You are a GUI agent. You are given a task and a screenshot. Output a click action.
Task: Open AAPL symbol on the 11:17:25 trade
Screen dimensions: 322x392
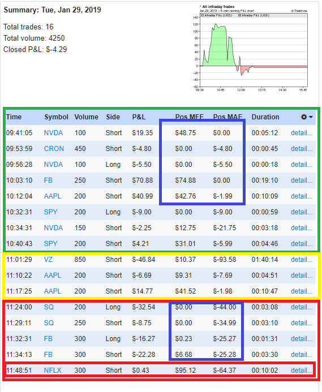click(x=53, y=291)
